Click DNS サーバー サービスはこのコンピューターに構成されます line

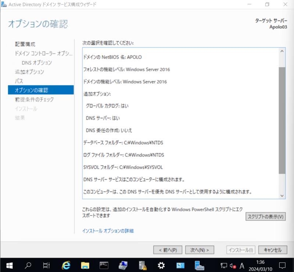pos(134,179)
